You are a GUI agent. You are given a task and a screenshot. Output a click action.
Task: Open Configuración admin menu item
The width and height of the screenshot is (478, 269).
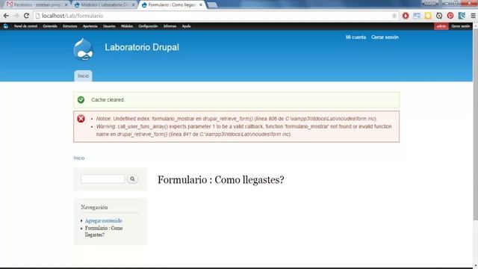(x=148, y=26)
